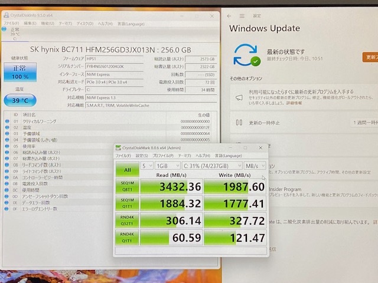Open CrystalDiskInfo 編集(E) menu

point(30,24)
